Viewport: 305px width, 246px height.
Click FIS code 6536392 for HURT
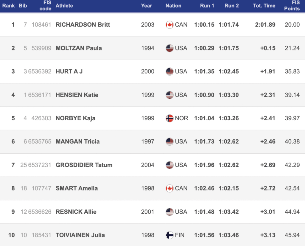[40, 72]
